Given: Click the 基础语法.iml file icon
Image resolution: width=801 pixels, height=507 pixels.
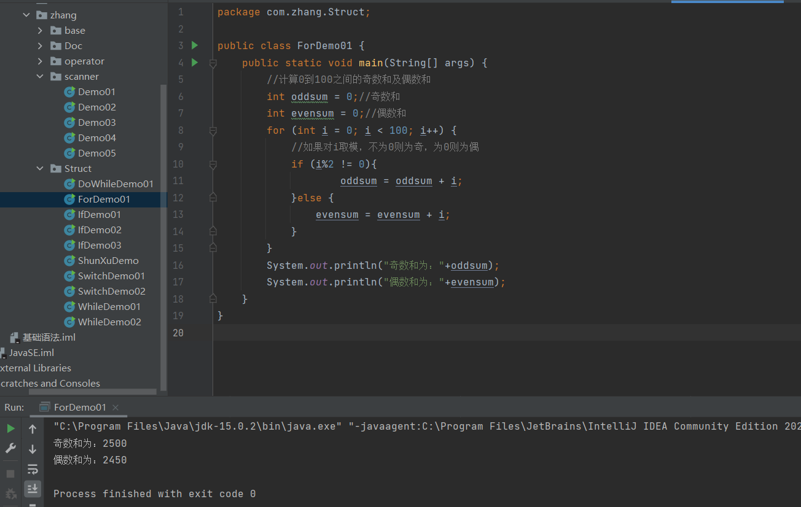Looking at the screenshot, I should (15, 338).
